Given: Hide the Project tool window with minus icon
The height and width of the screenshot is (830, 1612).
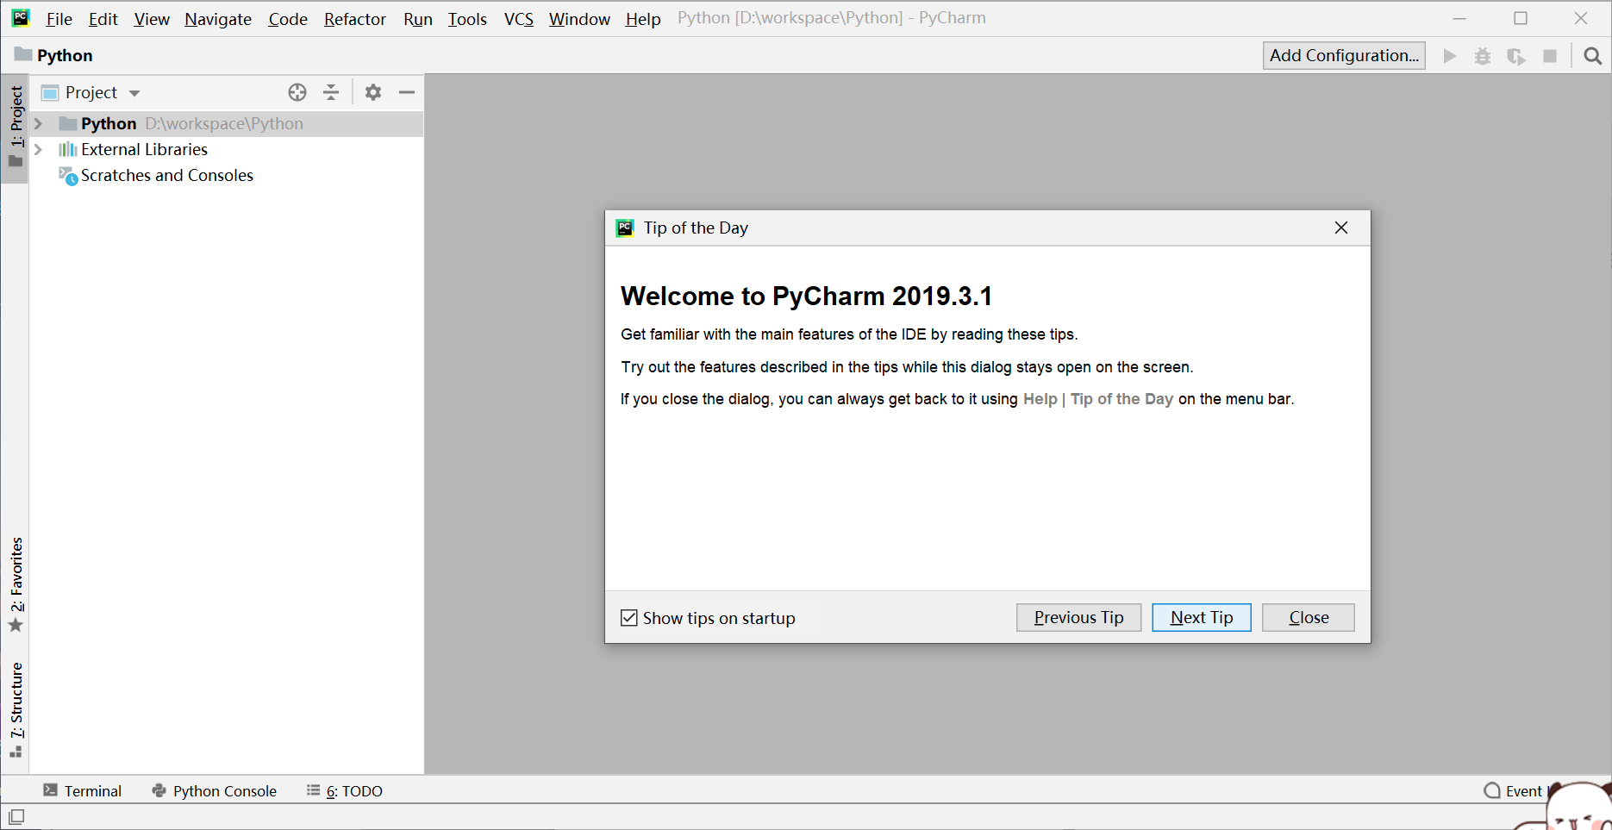Looking at the screenshot, I should pyautogui.click(x=407, y=92).
